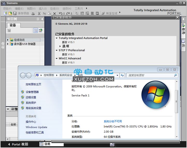Click the TIA Siemens logo in title bar

click(x=4, y=3)
